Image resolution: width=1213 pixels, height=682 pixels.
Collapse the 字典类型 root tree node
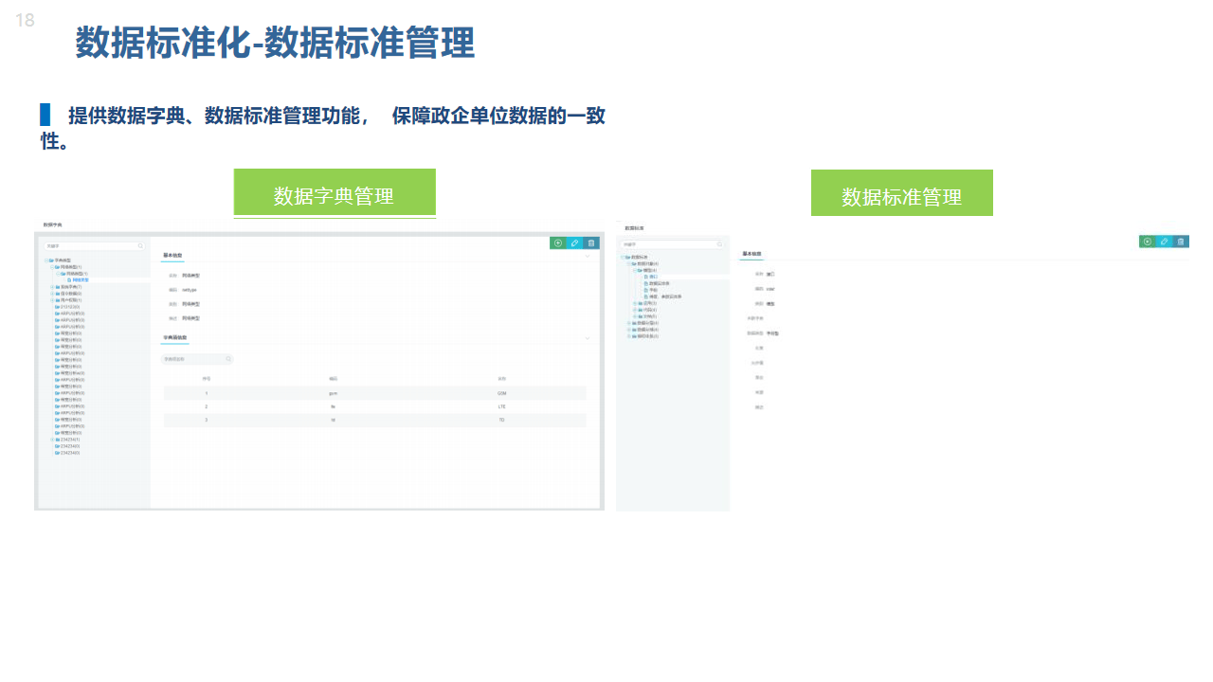pyautogui.click(x=46, y=260)
